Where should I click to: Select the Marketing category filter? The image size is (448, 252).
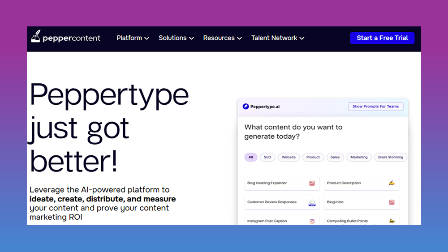359,157
